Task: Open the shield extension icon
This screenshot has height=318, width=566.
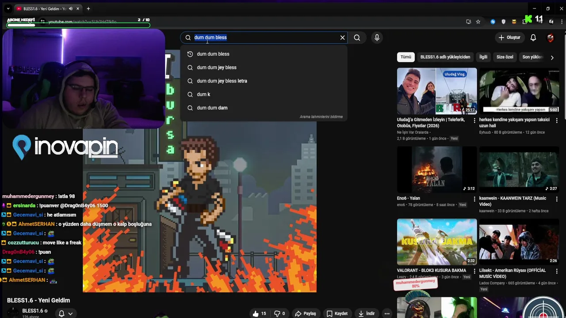Action: click(503, 22)
